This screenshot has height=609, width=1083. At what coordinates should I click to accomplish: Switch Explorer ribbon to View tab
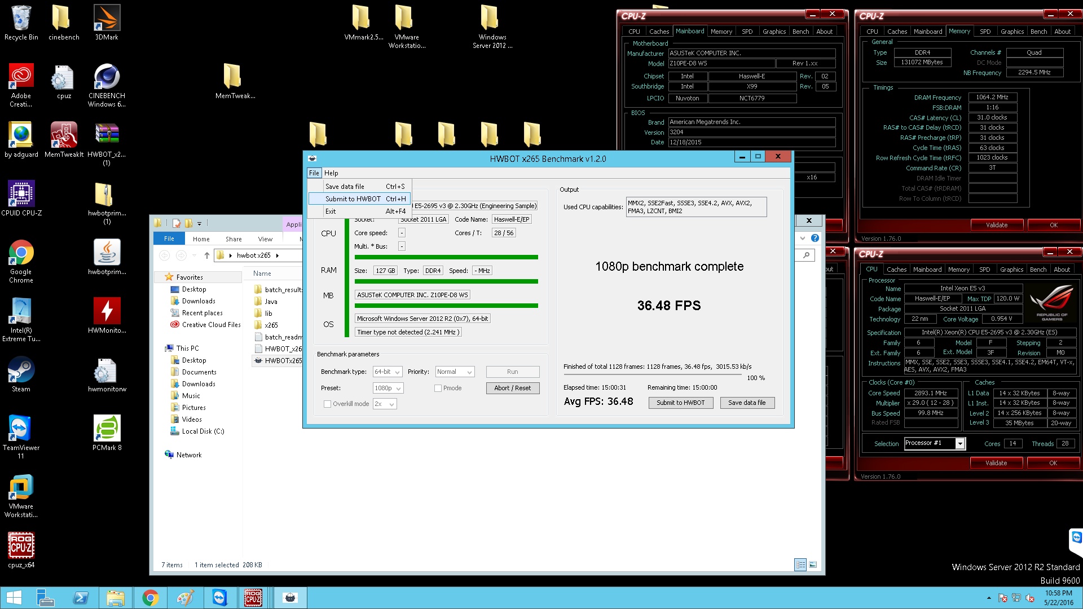[265, 239]
